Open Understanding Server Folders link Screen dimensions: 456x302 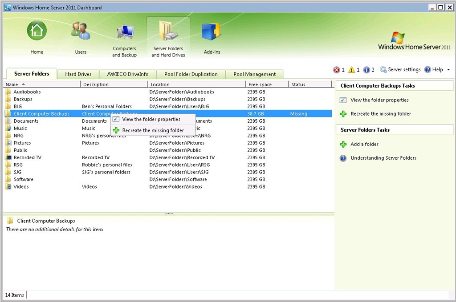[x=383, y=158]
